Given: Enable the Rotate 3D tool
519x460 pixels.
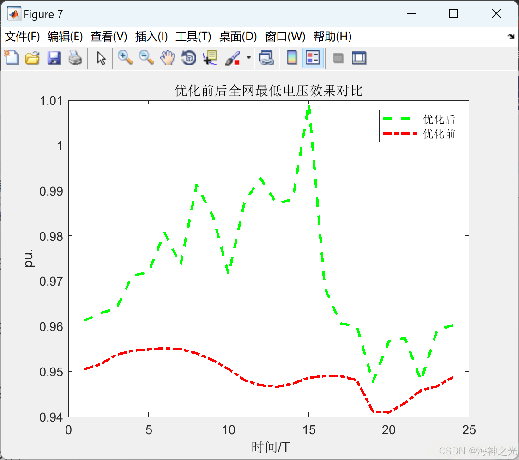Looking at the screenshot, I should click(x=189, y=58).
